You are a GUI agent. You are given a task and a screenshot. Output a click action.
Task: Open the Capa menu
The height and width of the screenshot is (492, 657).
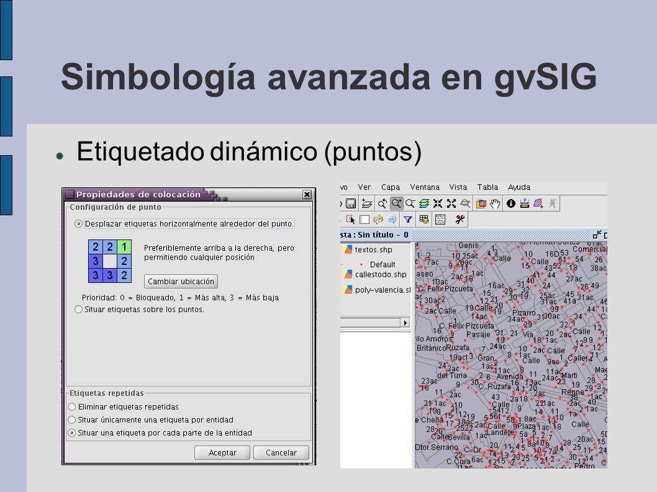391,187
